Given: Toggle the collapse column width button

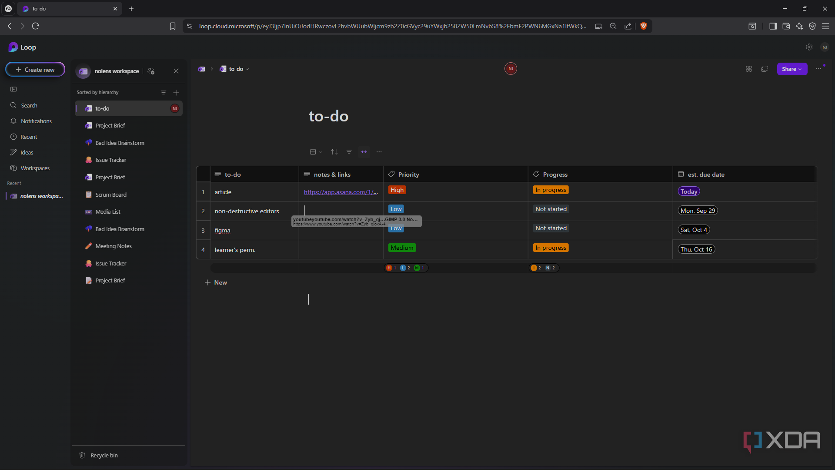Looking at the screenshot, I should point(364,152).
